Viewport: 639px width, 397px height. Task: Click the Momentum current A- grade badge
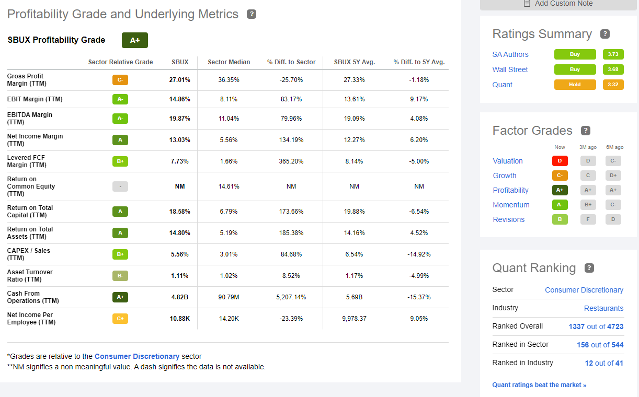(560, 205)
